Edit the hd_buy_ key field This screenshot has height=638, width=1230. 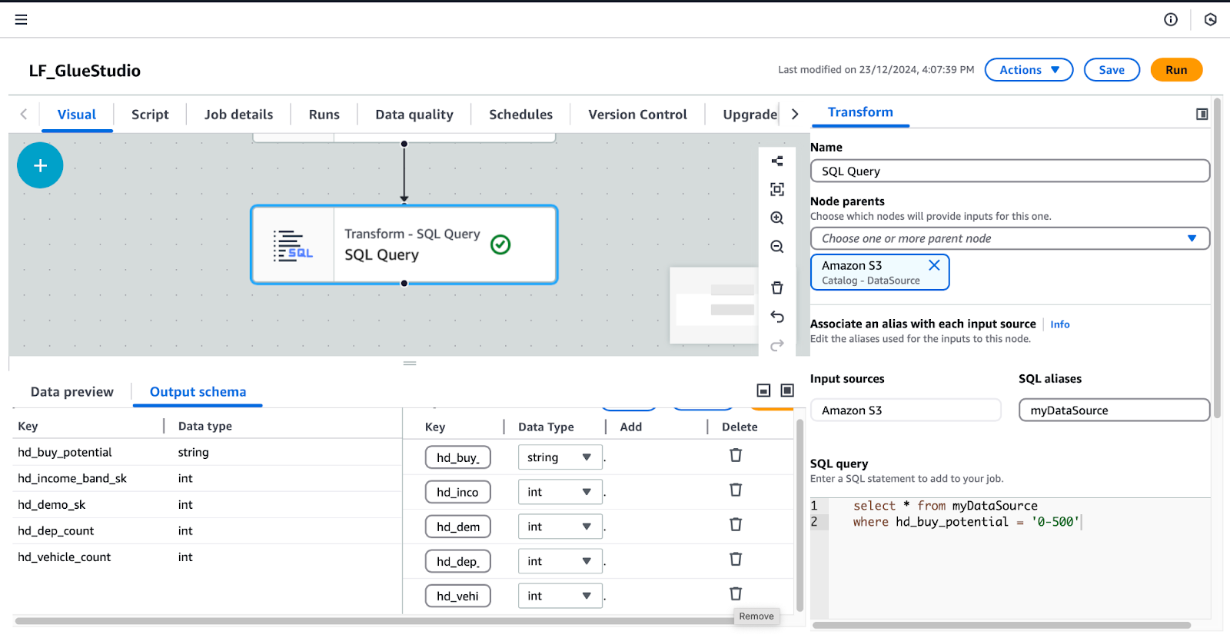click(x=458, y=457)
